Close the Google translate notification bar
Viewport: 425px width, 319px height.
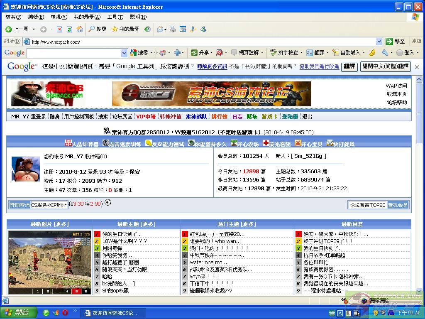coord(417,67)
